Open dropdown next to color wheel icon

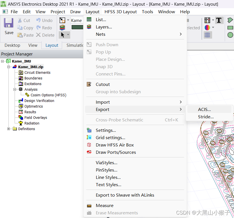[213, 27]
